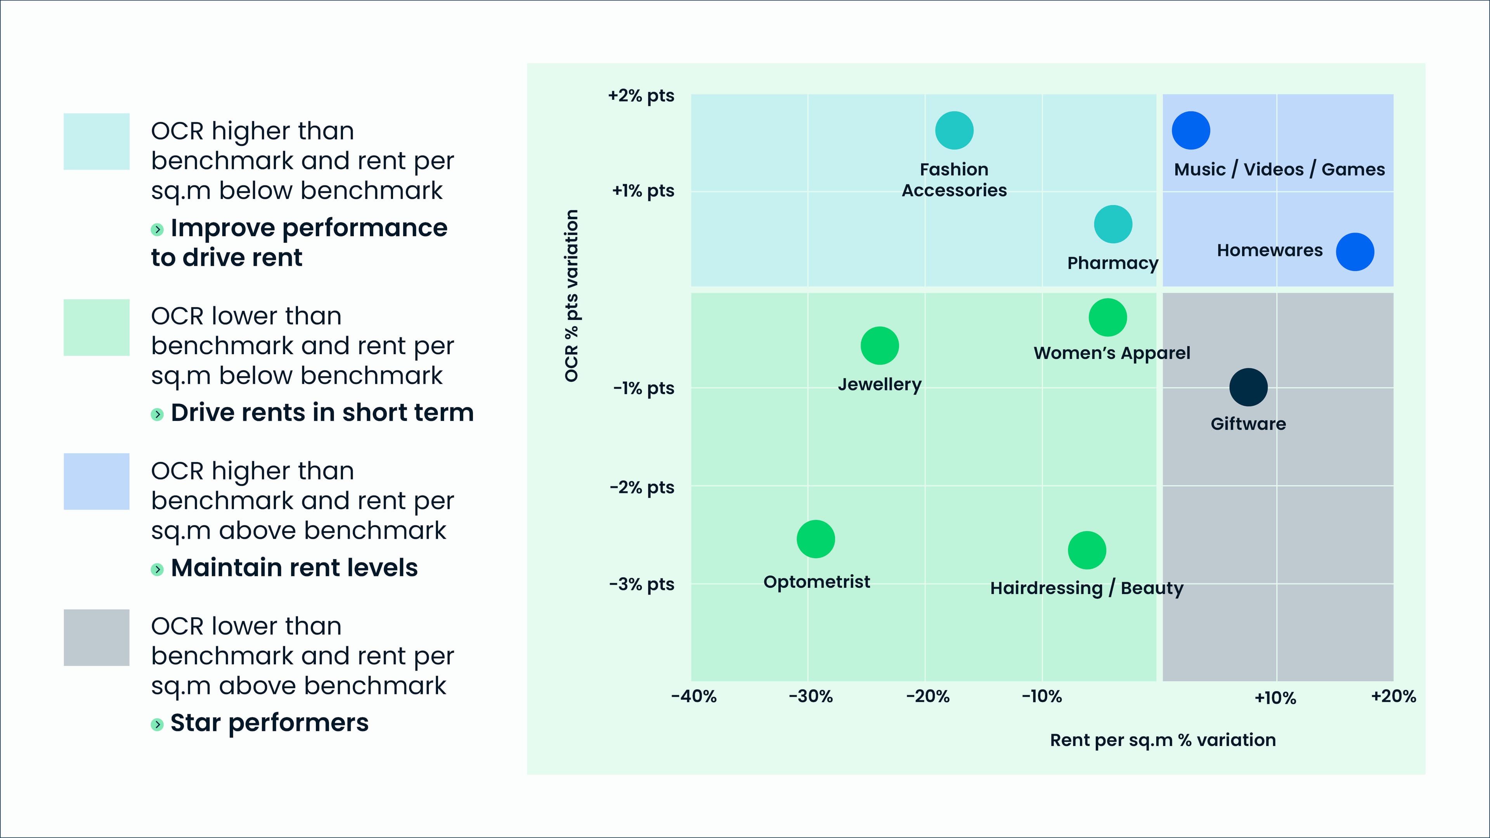Click the light green legend swatch
The height and width of the screenshot is (838, 1490).
[97, 327]
